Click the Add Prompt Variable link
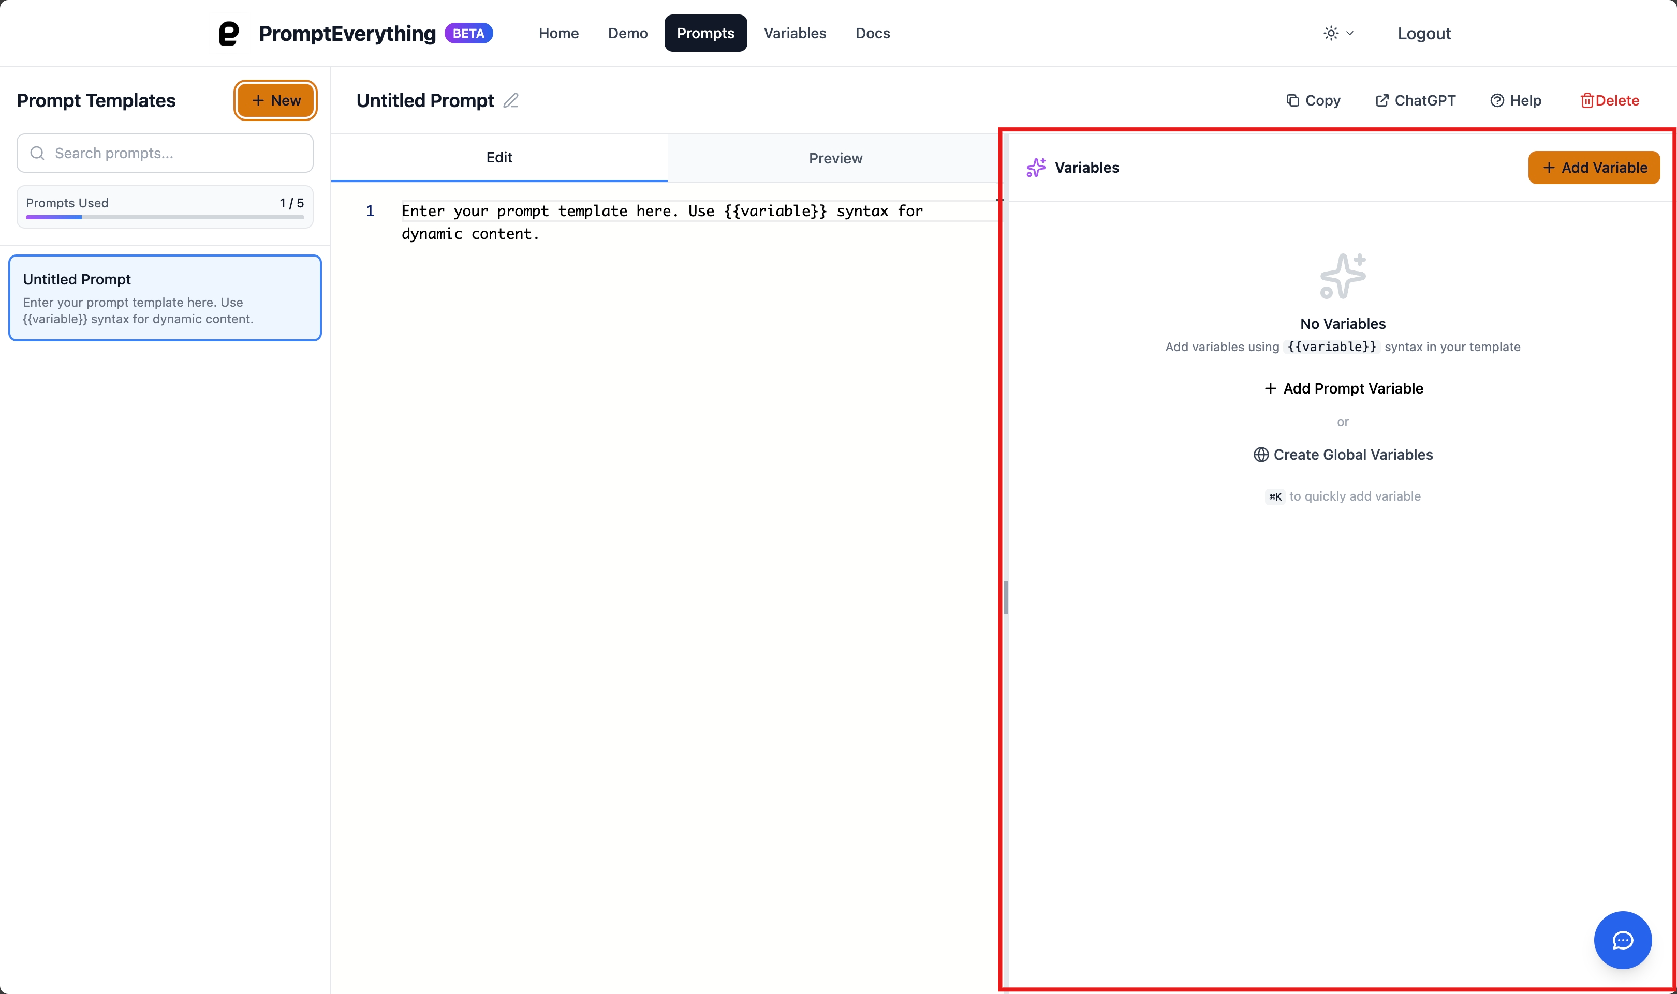1677x994 pixels. (x=1343, y=388)
